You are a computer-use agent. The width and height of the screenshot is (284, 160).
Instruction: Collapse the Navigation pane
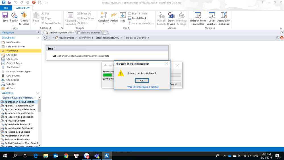click(x=38, y=32)
